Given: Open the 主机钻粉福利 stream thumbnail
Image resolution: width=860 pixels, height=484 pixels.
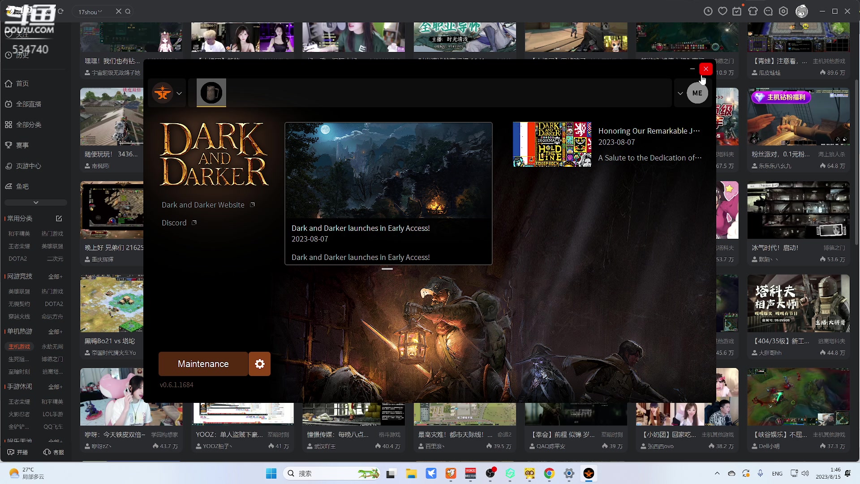Looking at the screenshot, I should [798, 117].
